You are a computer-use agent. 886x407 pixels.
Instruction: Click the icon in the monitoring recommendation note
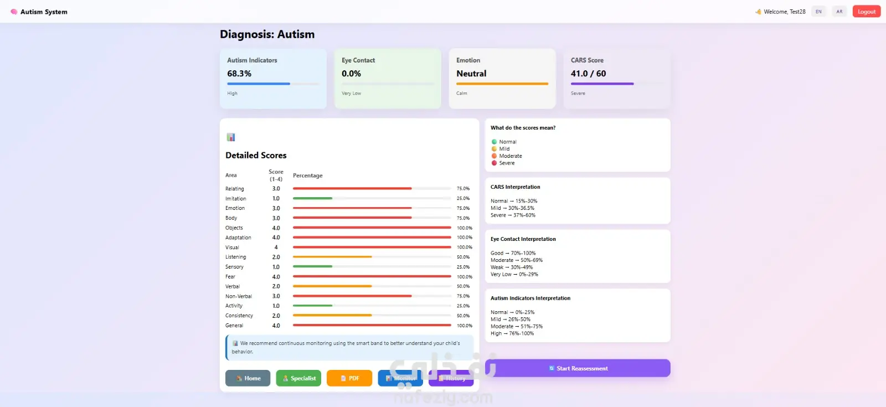click(x=235, y=343)
